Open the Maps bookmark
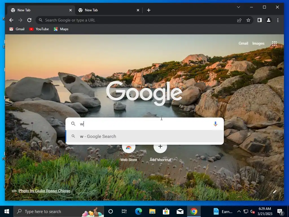289x217 pixels. 61,29
